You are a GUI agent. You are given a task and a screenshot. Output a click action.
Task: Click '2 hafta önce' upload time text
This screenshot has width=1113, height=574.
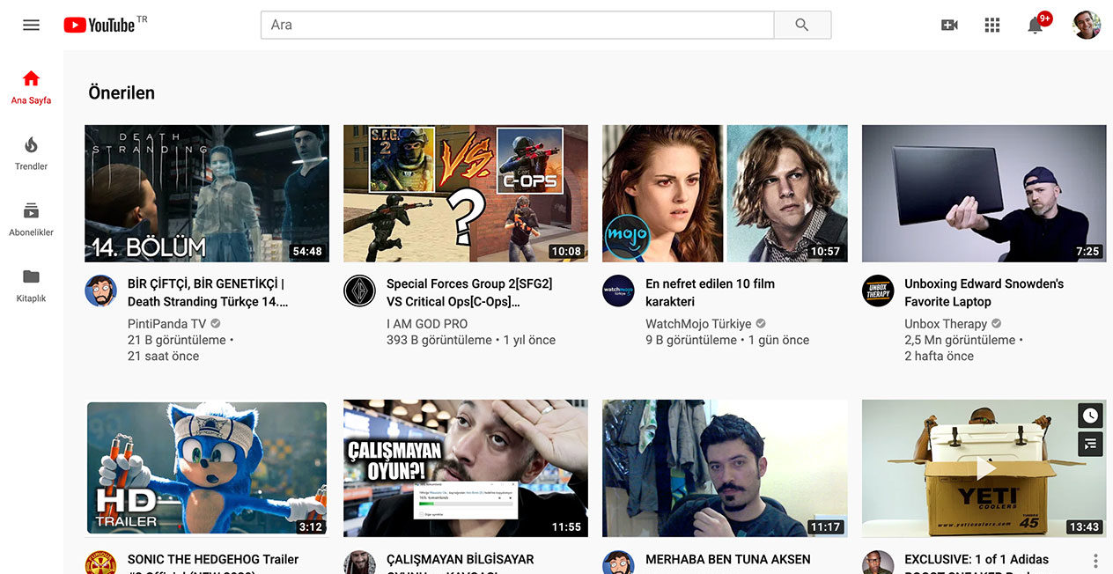click(939, 357)
